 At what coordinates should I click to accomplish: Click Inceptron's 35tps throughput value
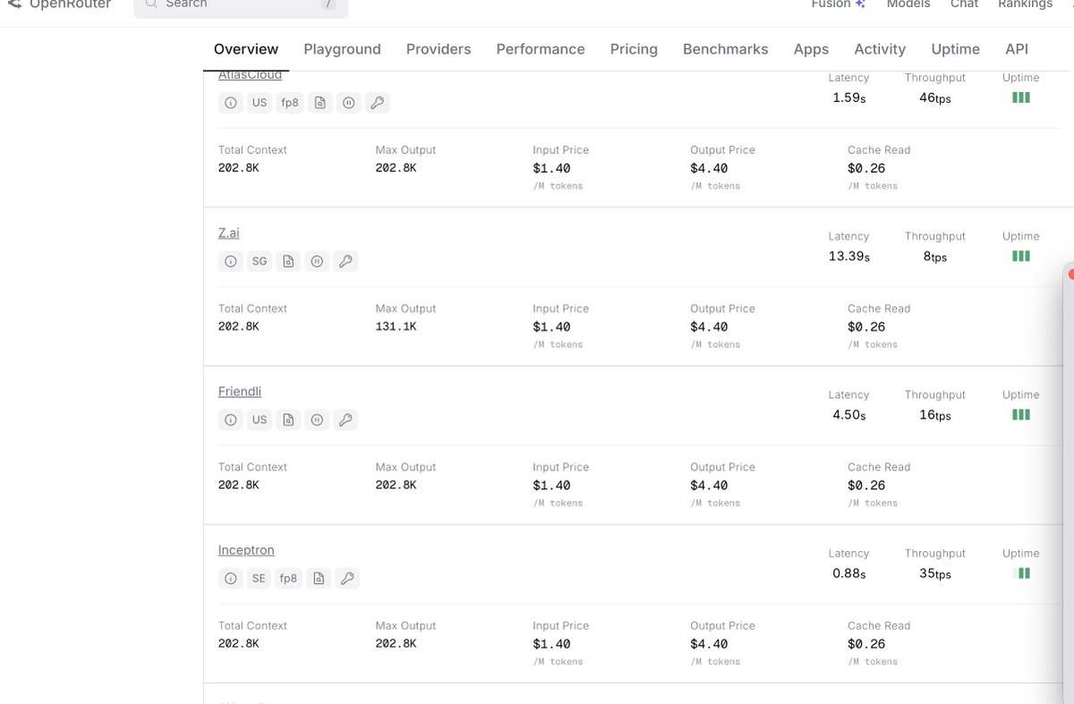coord(935,574)
